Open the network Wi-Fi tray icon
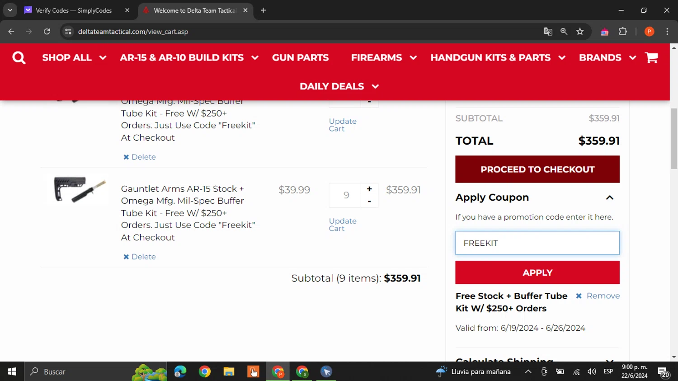This screenshot has height=381, width=678. (x=576, y=372)
